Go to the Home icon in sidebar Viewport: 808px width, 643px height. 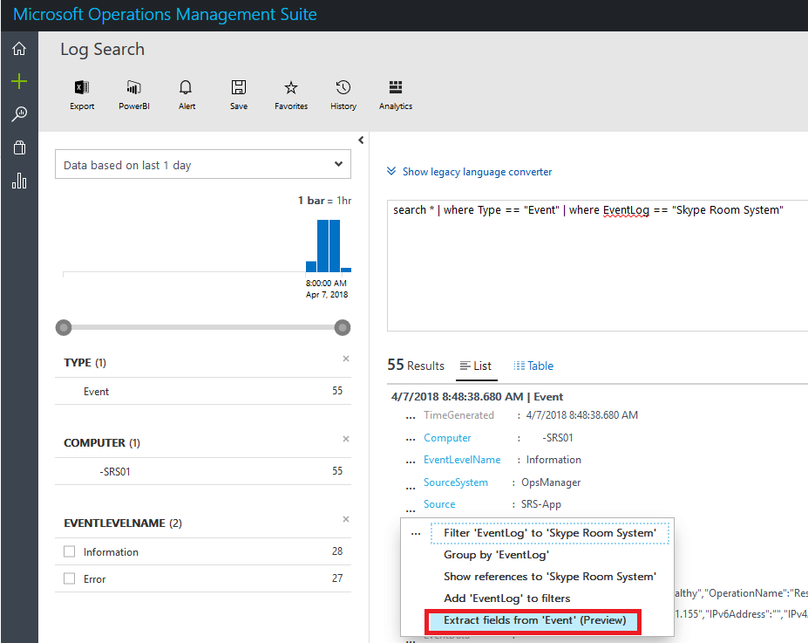point(19,49)
